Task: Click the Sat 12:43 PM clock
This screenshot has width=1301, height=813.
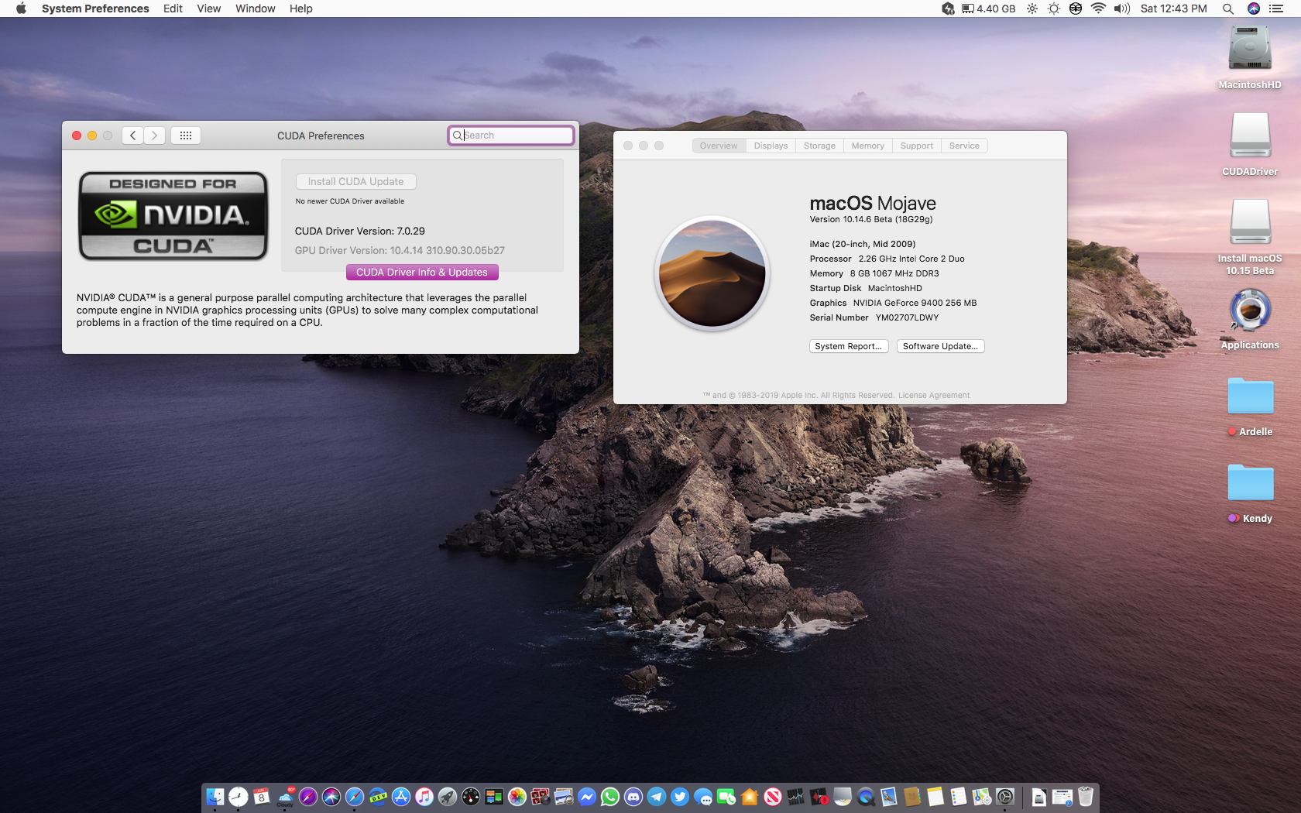Action: (x=1173, y=9)
